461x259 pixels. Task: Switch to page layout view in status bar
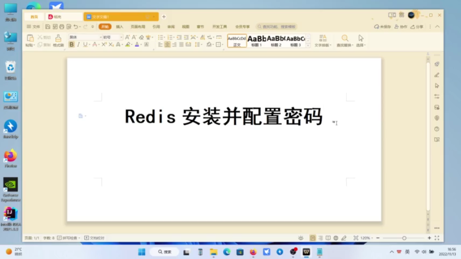pyautogui.click(x=313, y=238)
